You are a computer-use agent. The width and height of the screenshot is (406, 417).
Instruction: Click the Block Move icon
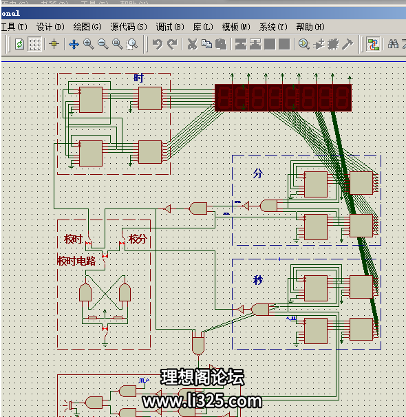[255, 44]
